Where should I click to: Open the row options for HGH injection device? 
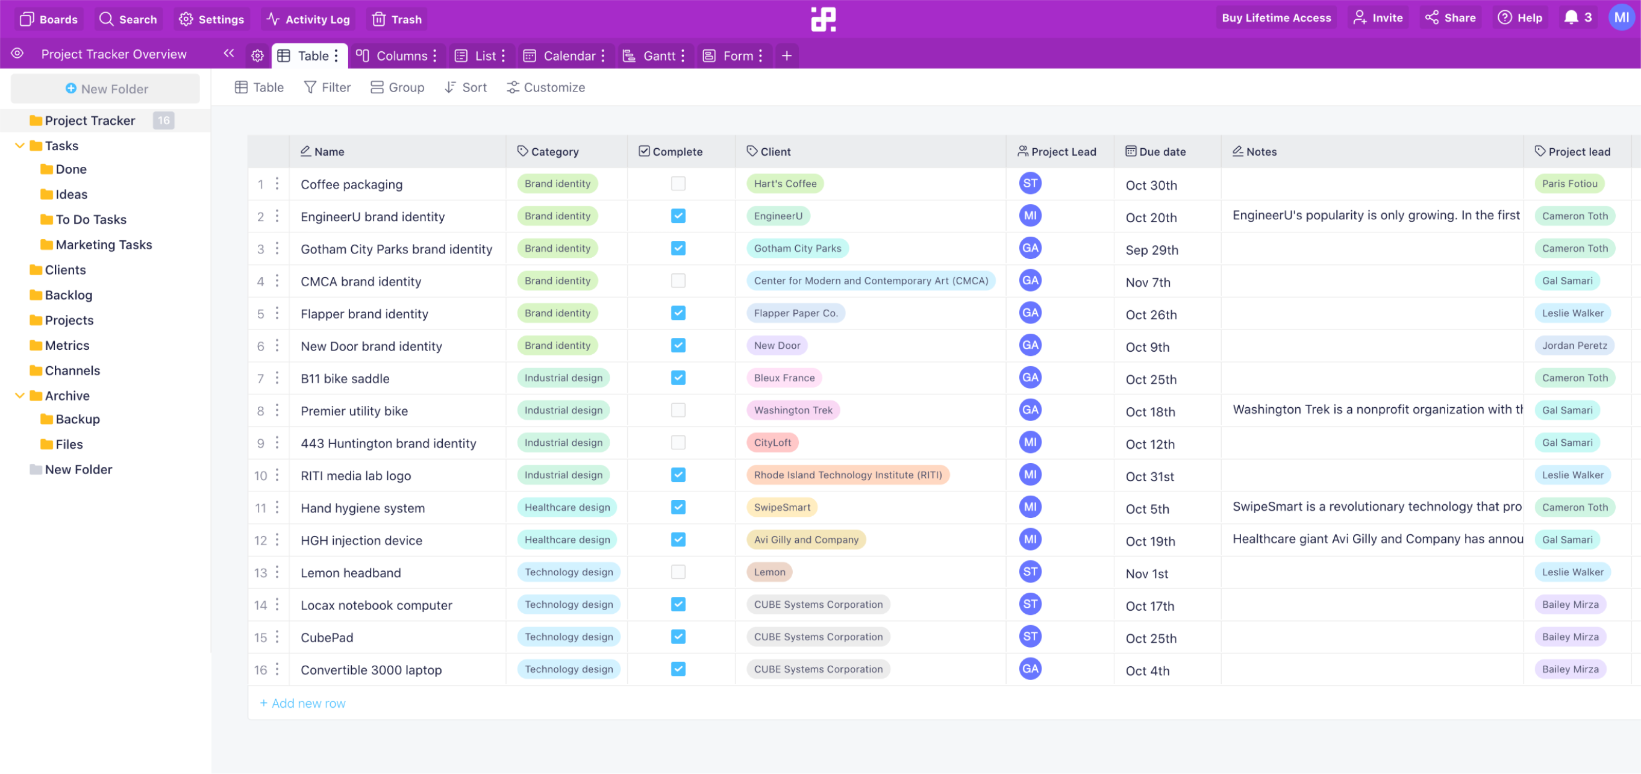pos(278,540)
